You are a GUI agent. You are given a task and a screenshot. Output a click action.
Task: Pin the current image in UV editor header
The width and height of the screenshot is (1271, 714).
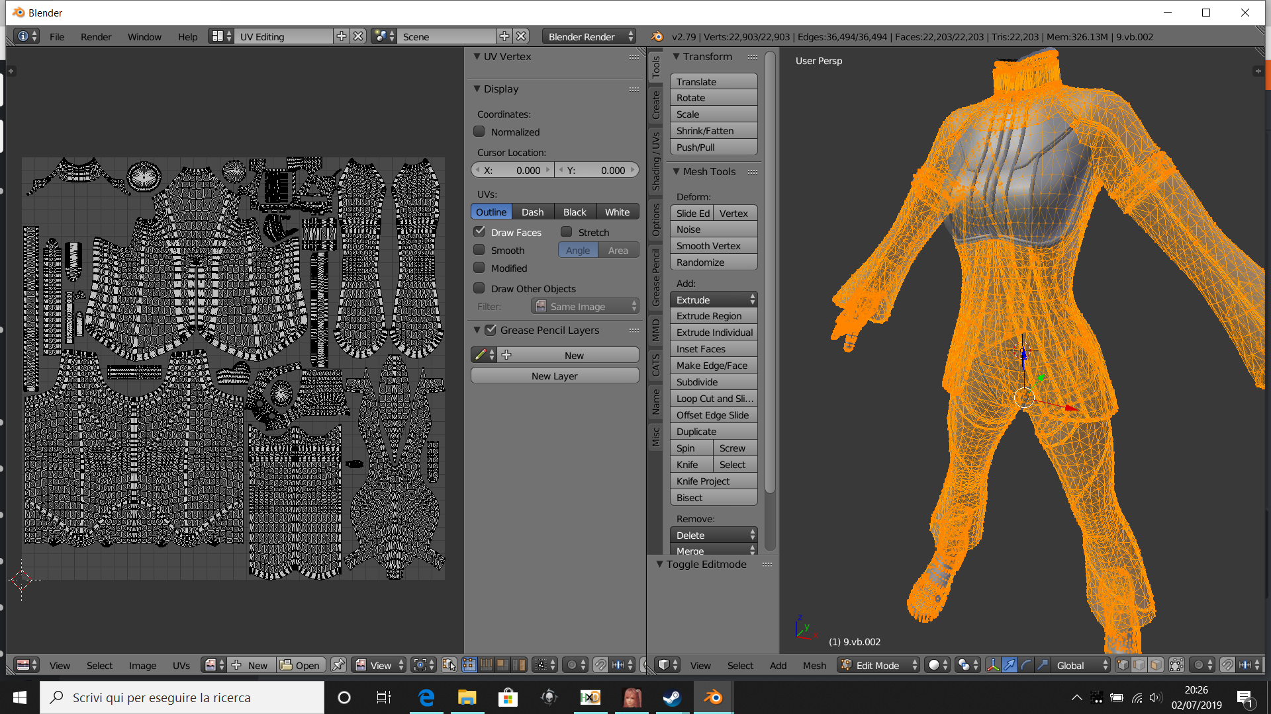338,665
